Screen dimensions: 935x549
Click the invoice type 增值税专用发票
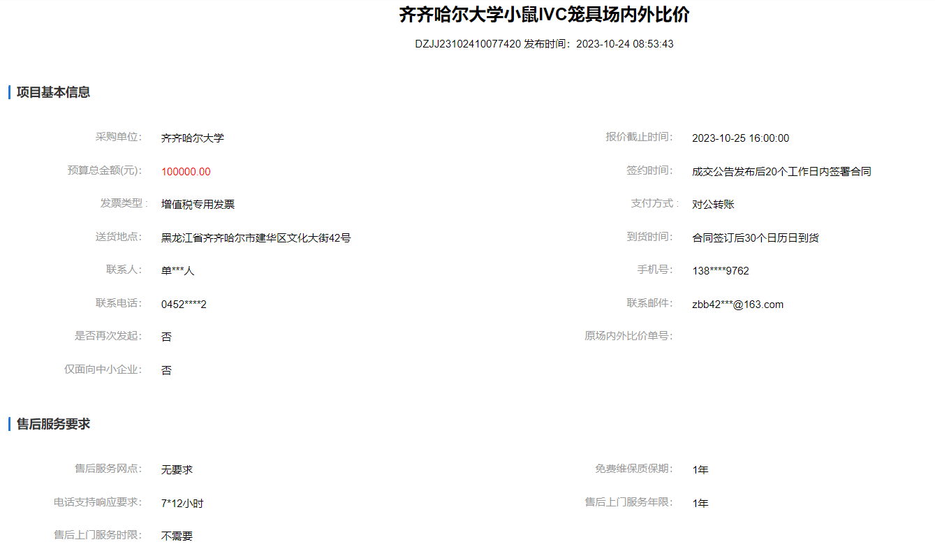(x=198, y=205)
